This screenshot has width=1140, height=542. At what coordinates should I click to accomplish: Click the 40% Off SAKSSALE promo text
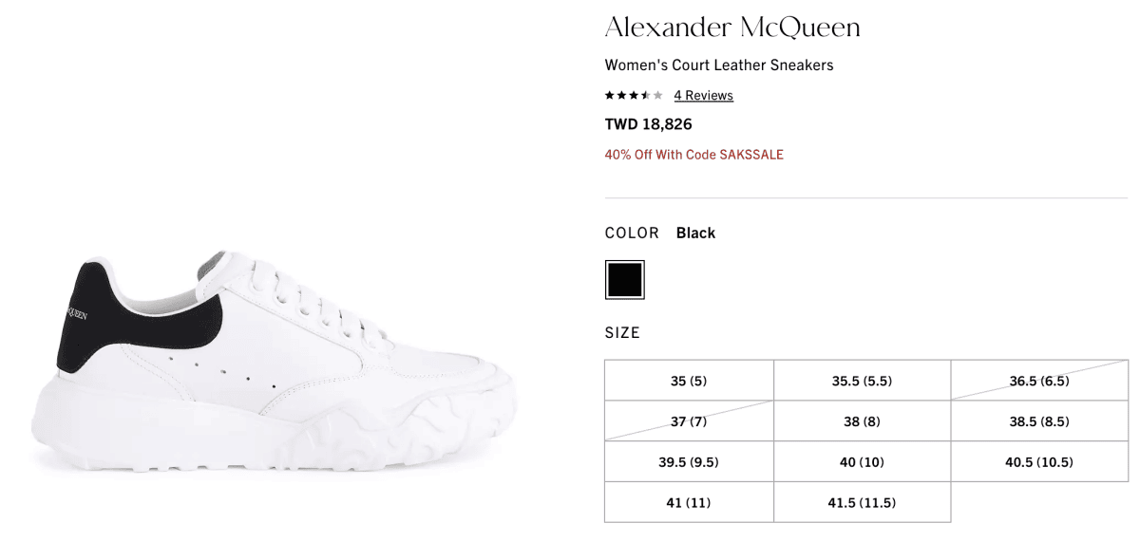tap(694, 155)
